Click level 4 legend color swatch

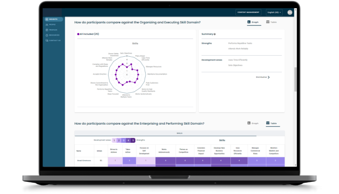(x=128, y=140)
